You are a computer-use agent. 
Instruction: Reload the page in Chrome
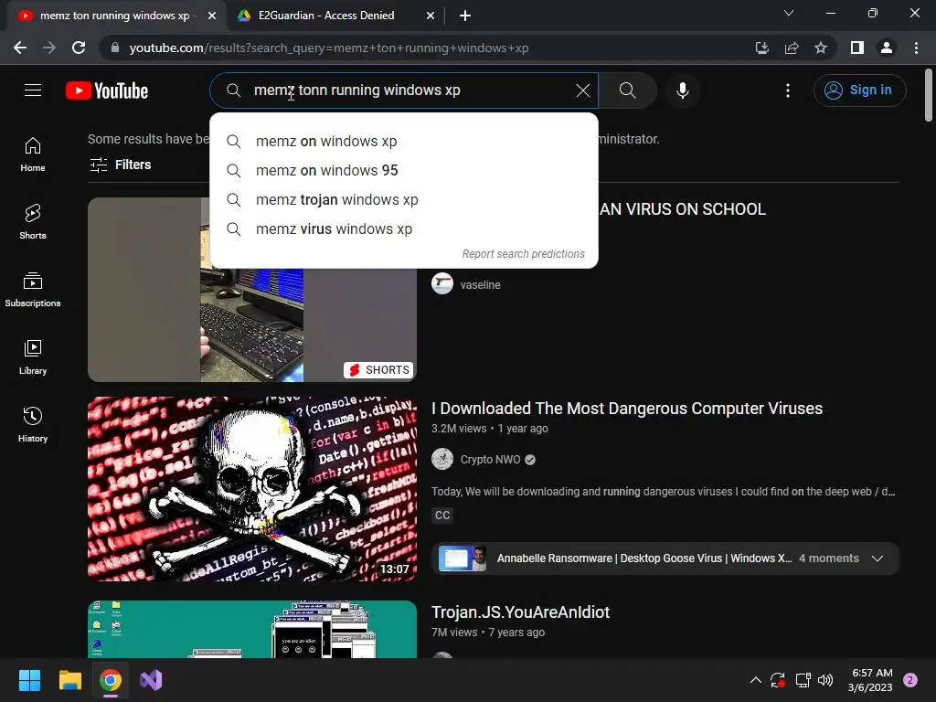(x=79, y=48)
